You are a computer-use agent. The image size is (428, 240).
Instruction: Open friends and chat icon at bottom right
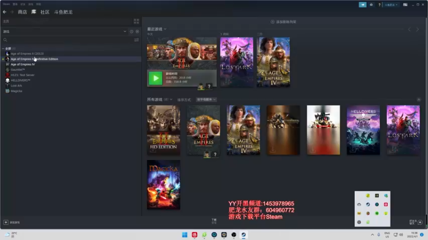[x=420, y=222]
